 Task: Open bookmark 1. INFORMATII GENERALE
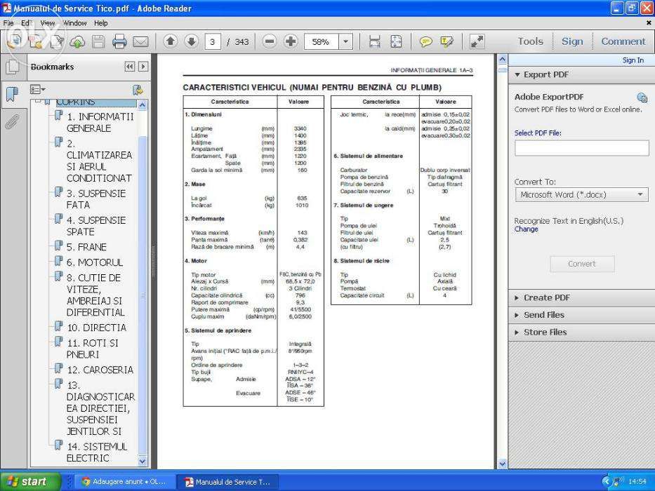pos(100,122)
